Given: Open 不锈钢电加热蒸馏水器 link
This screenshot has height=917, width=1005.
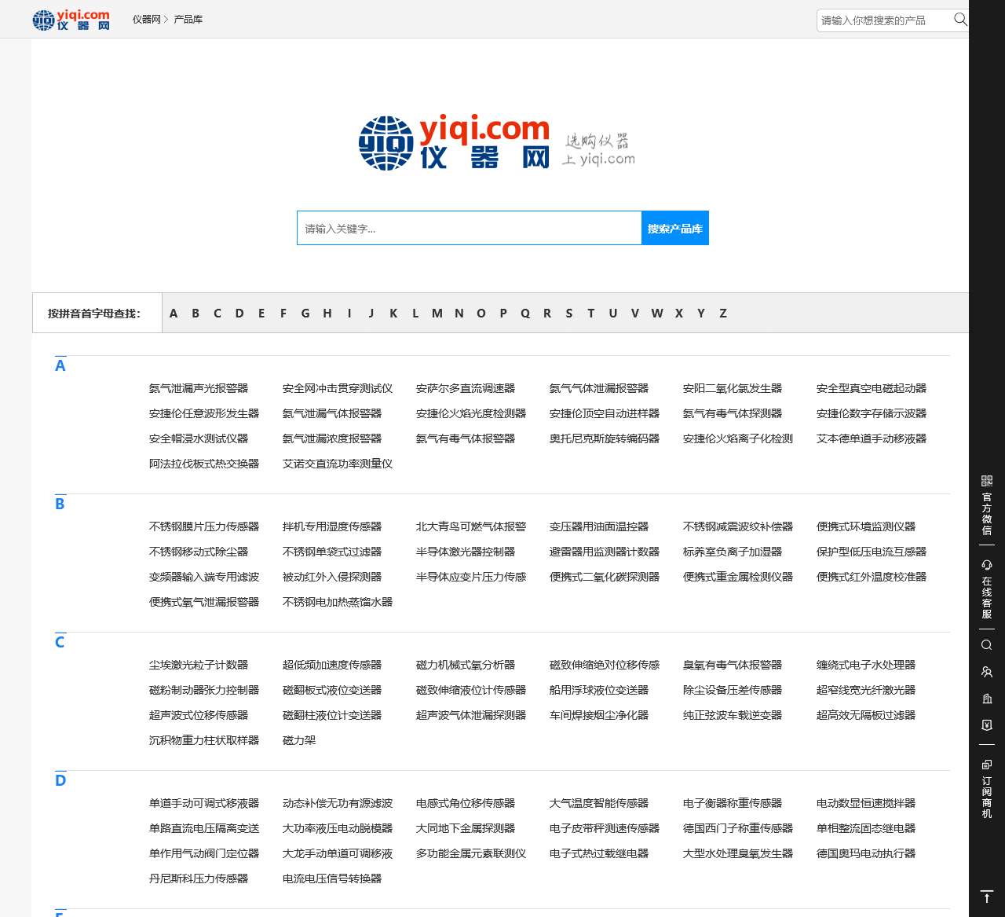Looking at the screenshot, I should point(338,602).
